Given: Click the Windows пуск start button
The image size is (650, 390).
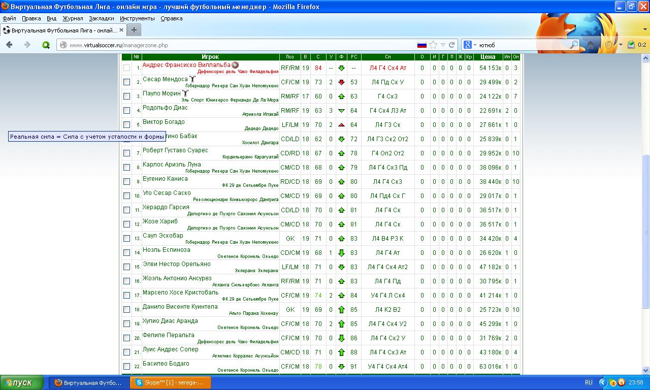Looking at the screenshot, I should pos(22,382).
